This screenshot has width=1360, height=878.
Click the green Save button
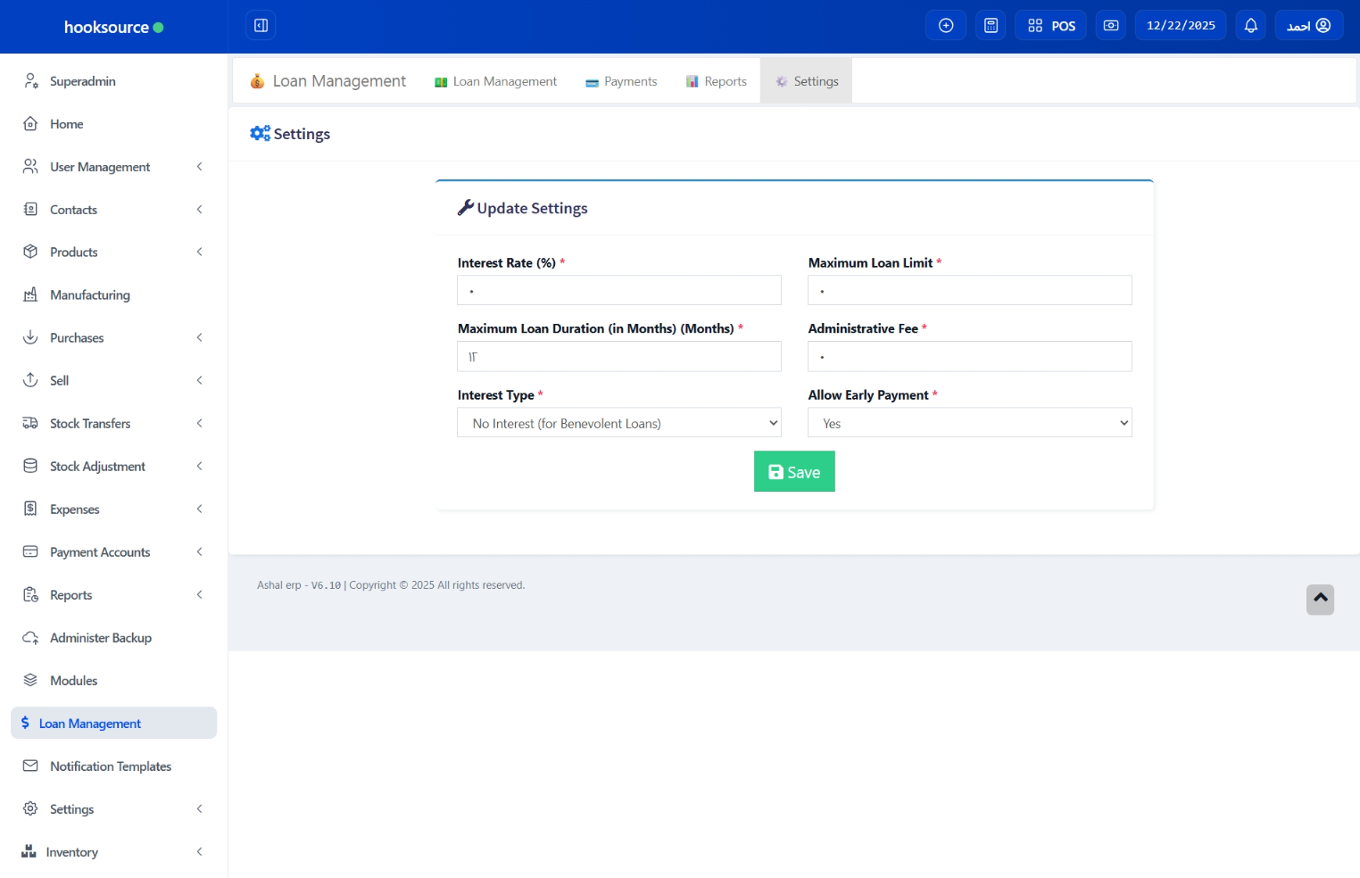tap(793, 472)
